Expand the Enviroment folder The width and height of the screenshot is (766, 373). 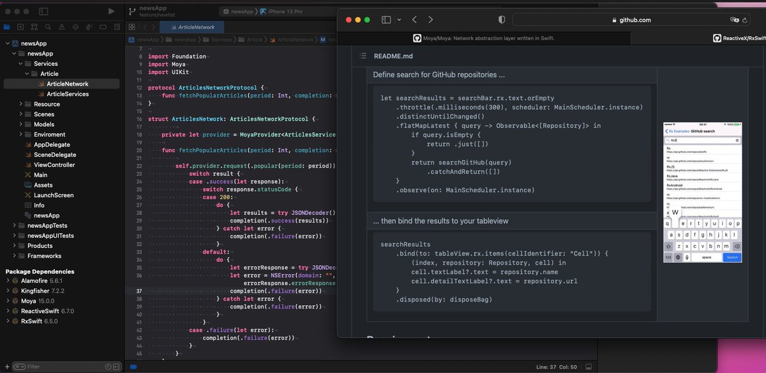pyautogui.click(x=20, y=135)
